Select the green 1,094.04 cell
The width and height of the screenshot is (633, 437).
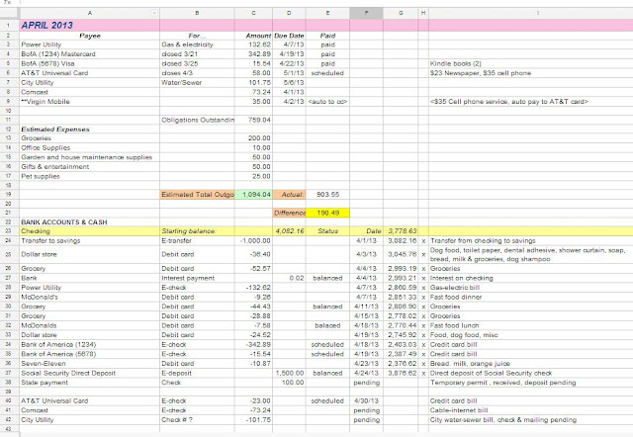click(253, 195)
